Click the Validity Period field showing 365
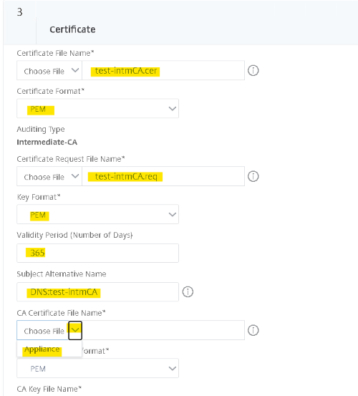Screen dimensions: 358x396 point(97,253)
